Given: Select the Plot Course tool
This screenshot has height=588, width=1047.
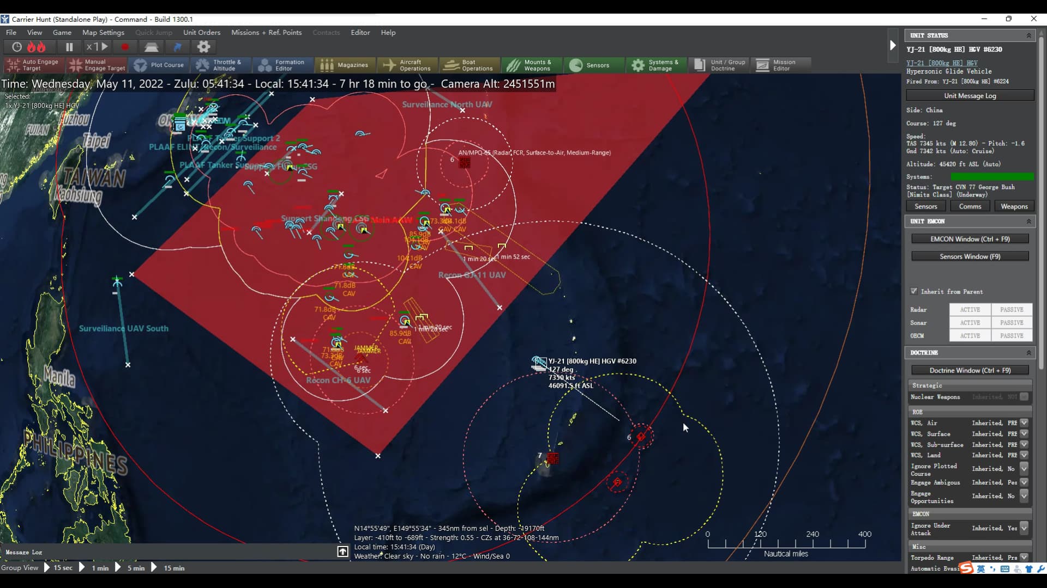Looking at the screenshot, I should [x=159, y=65].
